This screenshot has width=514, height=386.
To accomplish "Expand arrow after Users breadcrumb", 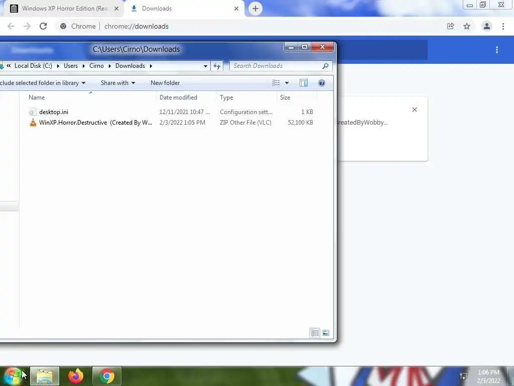I will pyautogui.click(x=84, y=66).
